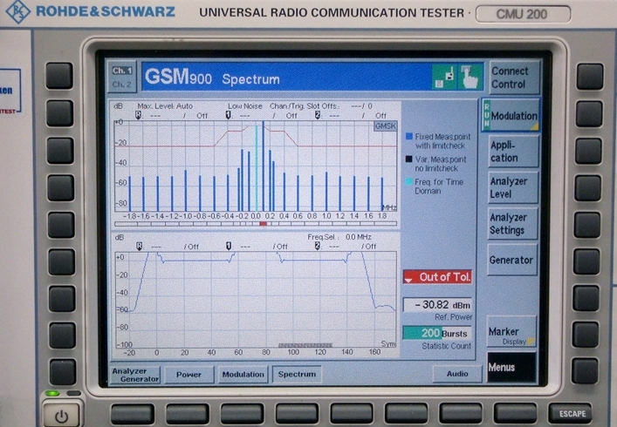Click the -30.82 dBm Ref. Power field
The height and width of the screenshot is (427, 617).
[x=437, y=305]
